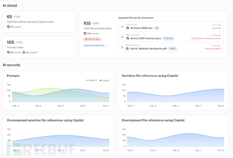Click Copilot icon in files referenced card
This screenshot has height=158, width=233.
point(9,27)
